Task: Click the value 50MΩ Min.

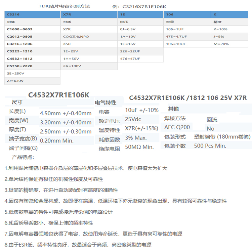Action: click(139, 147)
